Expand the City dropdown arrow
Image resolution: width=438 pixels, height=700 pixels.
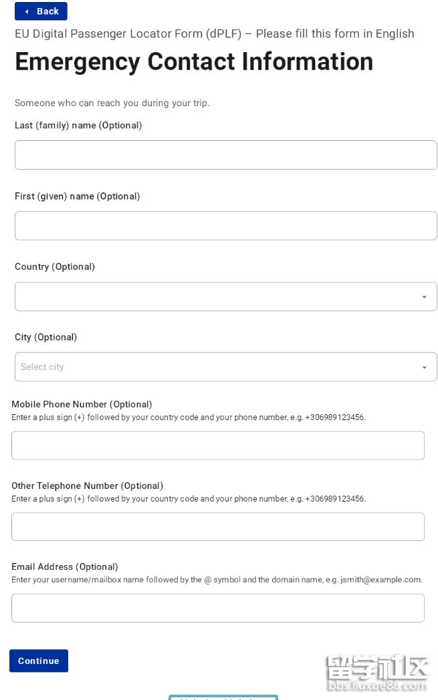pos(424,367)
